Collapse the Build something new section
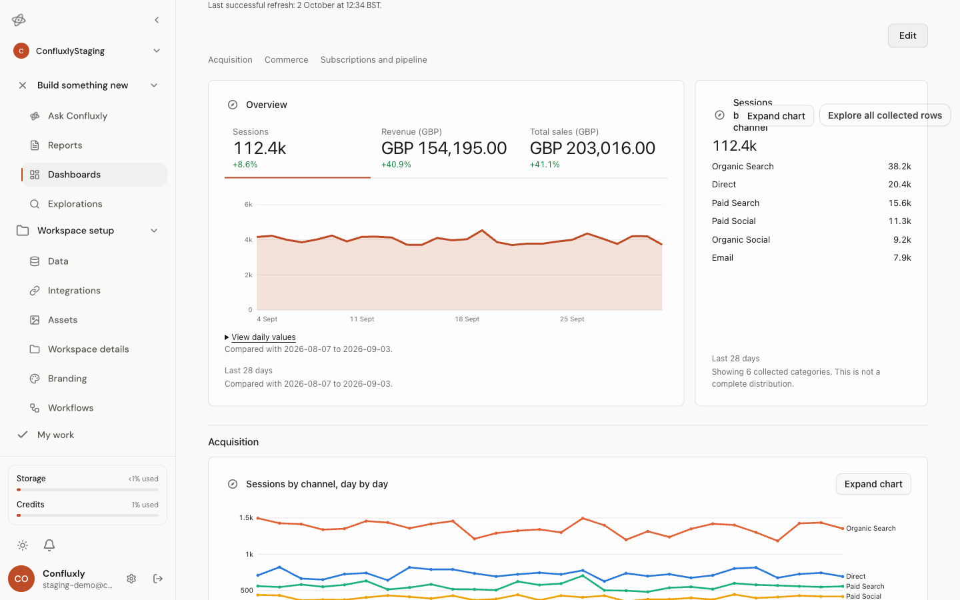960x600 pixels. point(154,85)
